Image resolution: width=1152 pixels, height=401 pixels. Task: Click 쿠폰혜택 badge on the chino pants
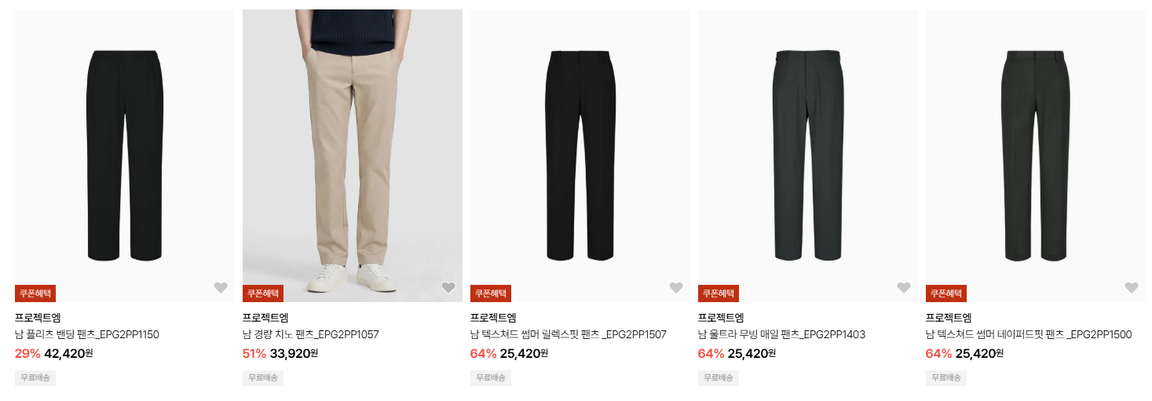tap(263, 293)
